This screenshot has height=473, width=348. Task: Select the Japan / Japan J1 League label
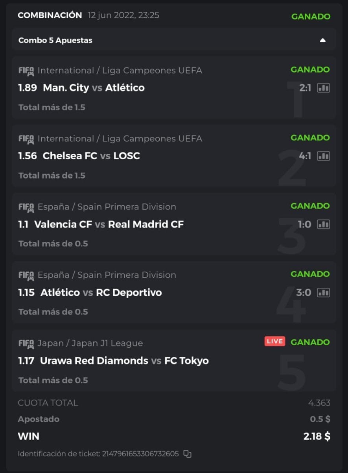pos(90,343)
